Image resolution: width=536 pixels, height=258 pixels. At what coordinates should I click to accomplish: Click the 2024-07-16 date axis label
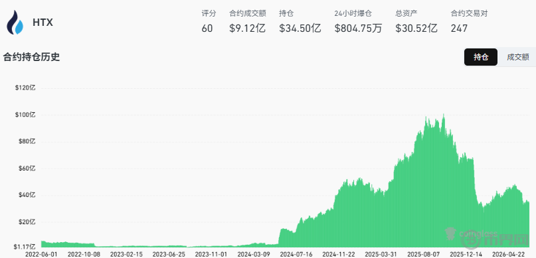point(296,255)
